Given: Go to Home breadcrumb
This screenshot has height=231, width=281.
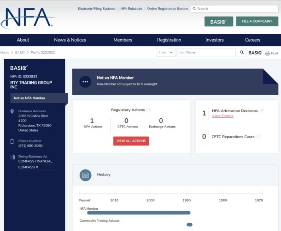Looking at the screenshot, I should click(5, 53).
